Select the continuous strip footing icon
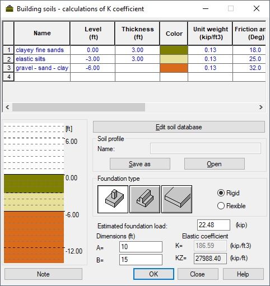270x286 pixels. point(145,199)
